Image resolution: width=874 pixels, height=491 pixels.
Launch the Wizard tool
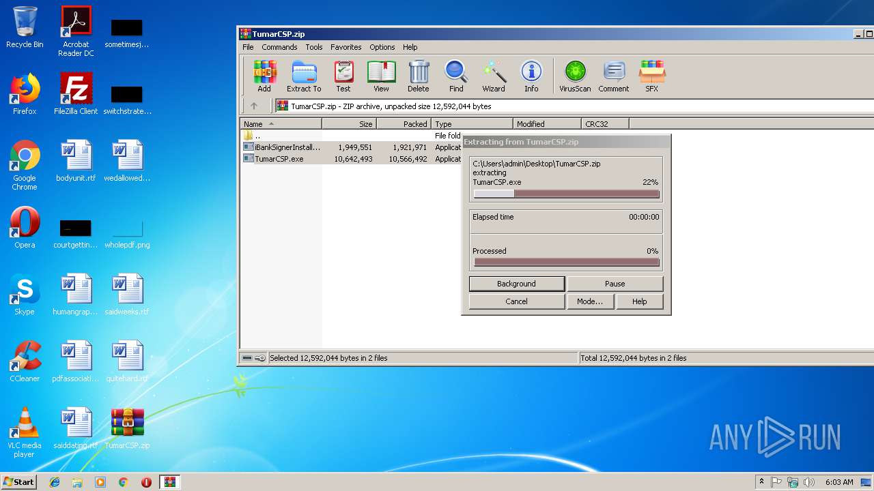[x=494, y=76]
